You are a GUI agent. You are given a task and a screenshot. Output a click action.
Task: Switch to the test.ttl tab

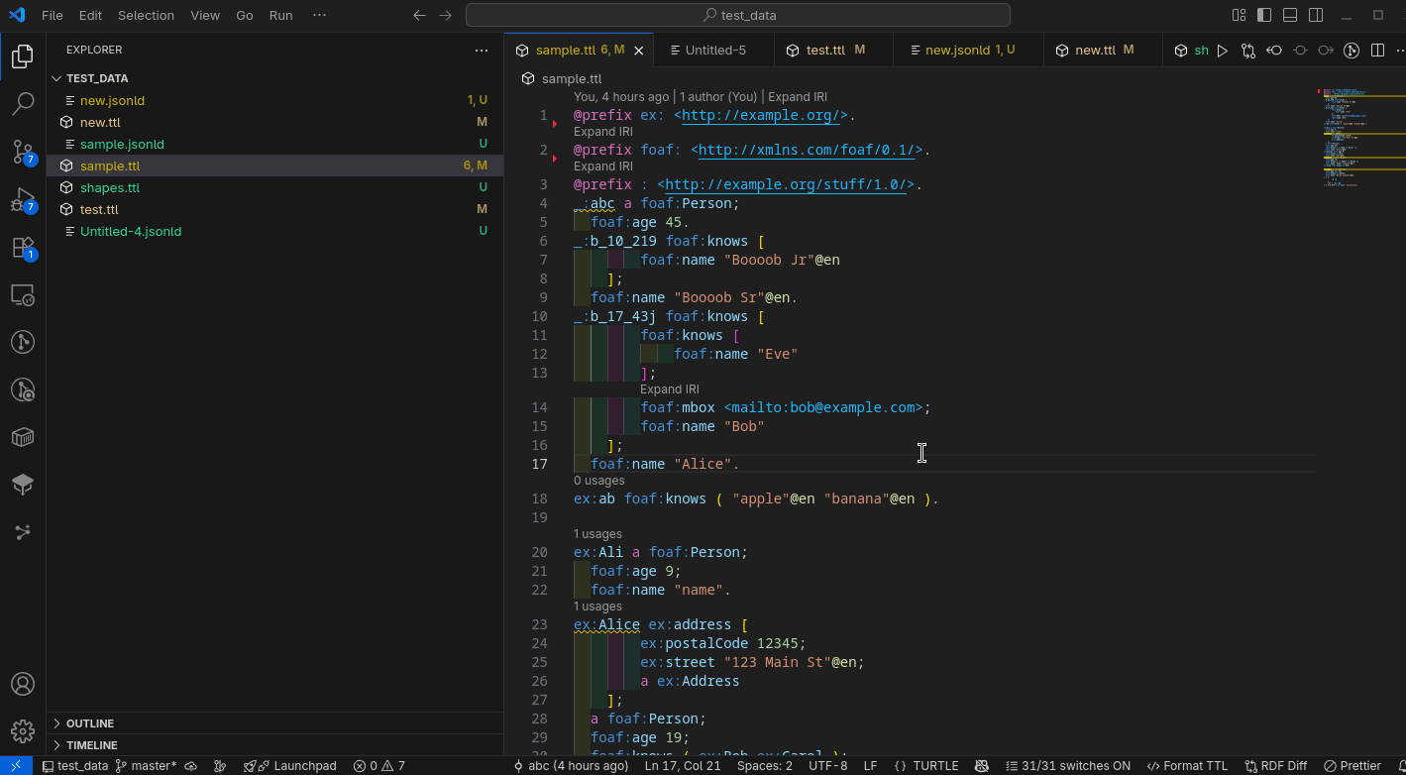(825, 51)
